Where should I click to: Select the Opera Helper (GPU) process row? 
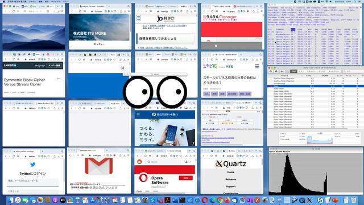tap(316, 91)
